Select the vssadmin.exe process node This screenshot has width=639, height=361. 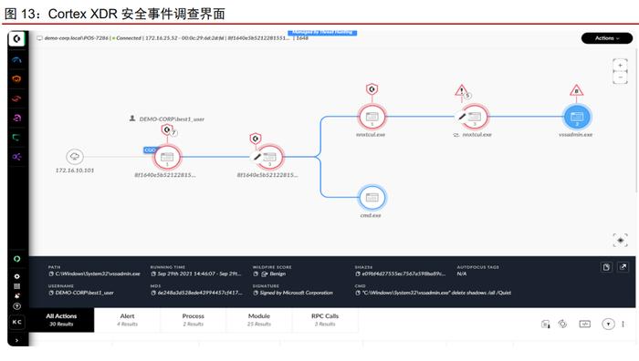[x=577, y=117]
